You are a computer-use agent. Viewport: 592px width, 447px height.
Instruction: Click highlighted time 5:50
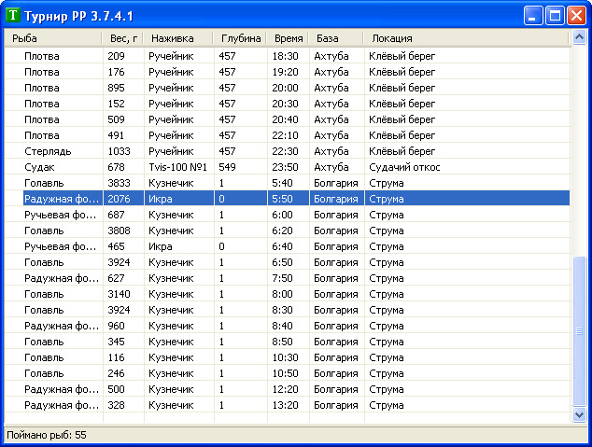pos(282,199)
